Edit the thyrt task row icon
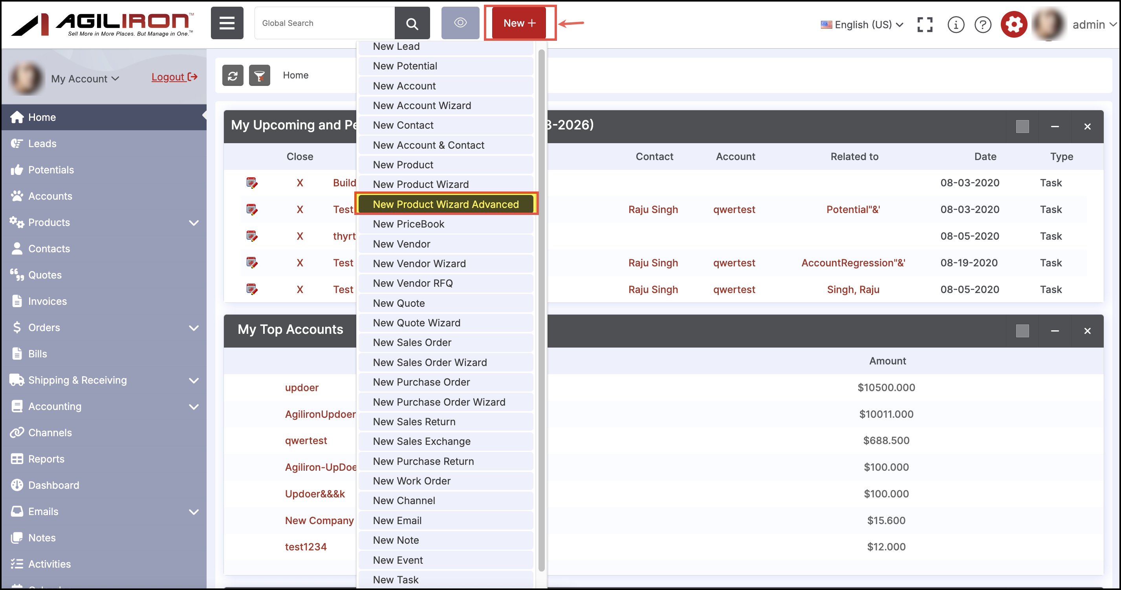This screenshot has height=590, width=1121. click(x=252, y=236)
